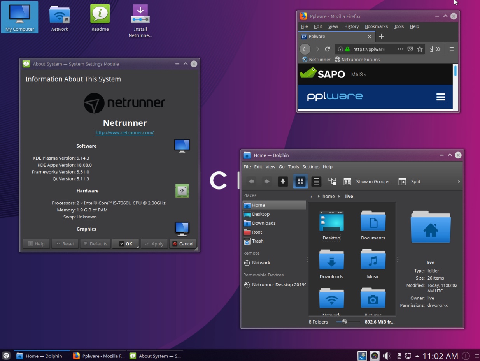Bookmark the page with the star icon
Image resolution: width=480 pixels, height=361 pixels.
pyautogui.click(x=420, y=49)
